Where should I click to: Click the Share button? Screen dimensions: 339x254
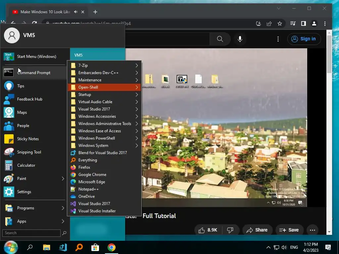257,230
